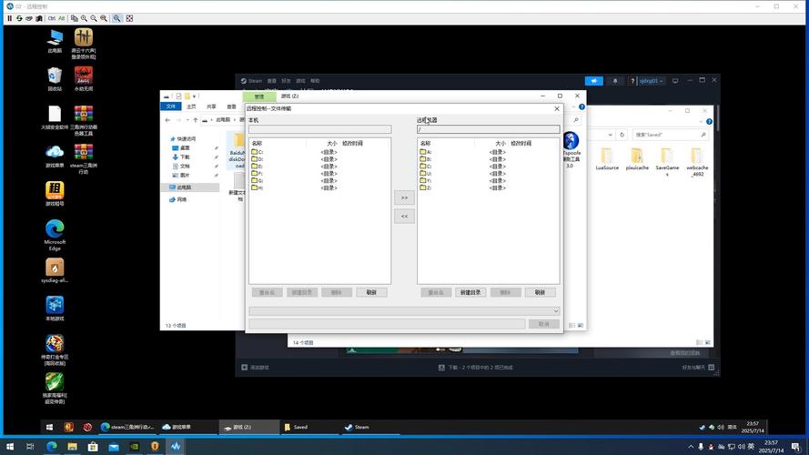
Task: Open the webcache_4692 folder in Saved window
Action: point(697,162)
